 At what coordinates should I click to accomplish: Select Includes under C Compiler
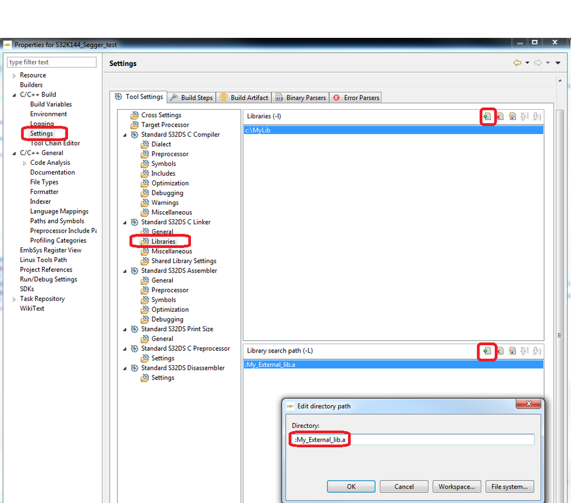(x=163, y=173)
